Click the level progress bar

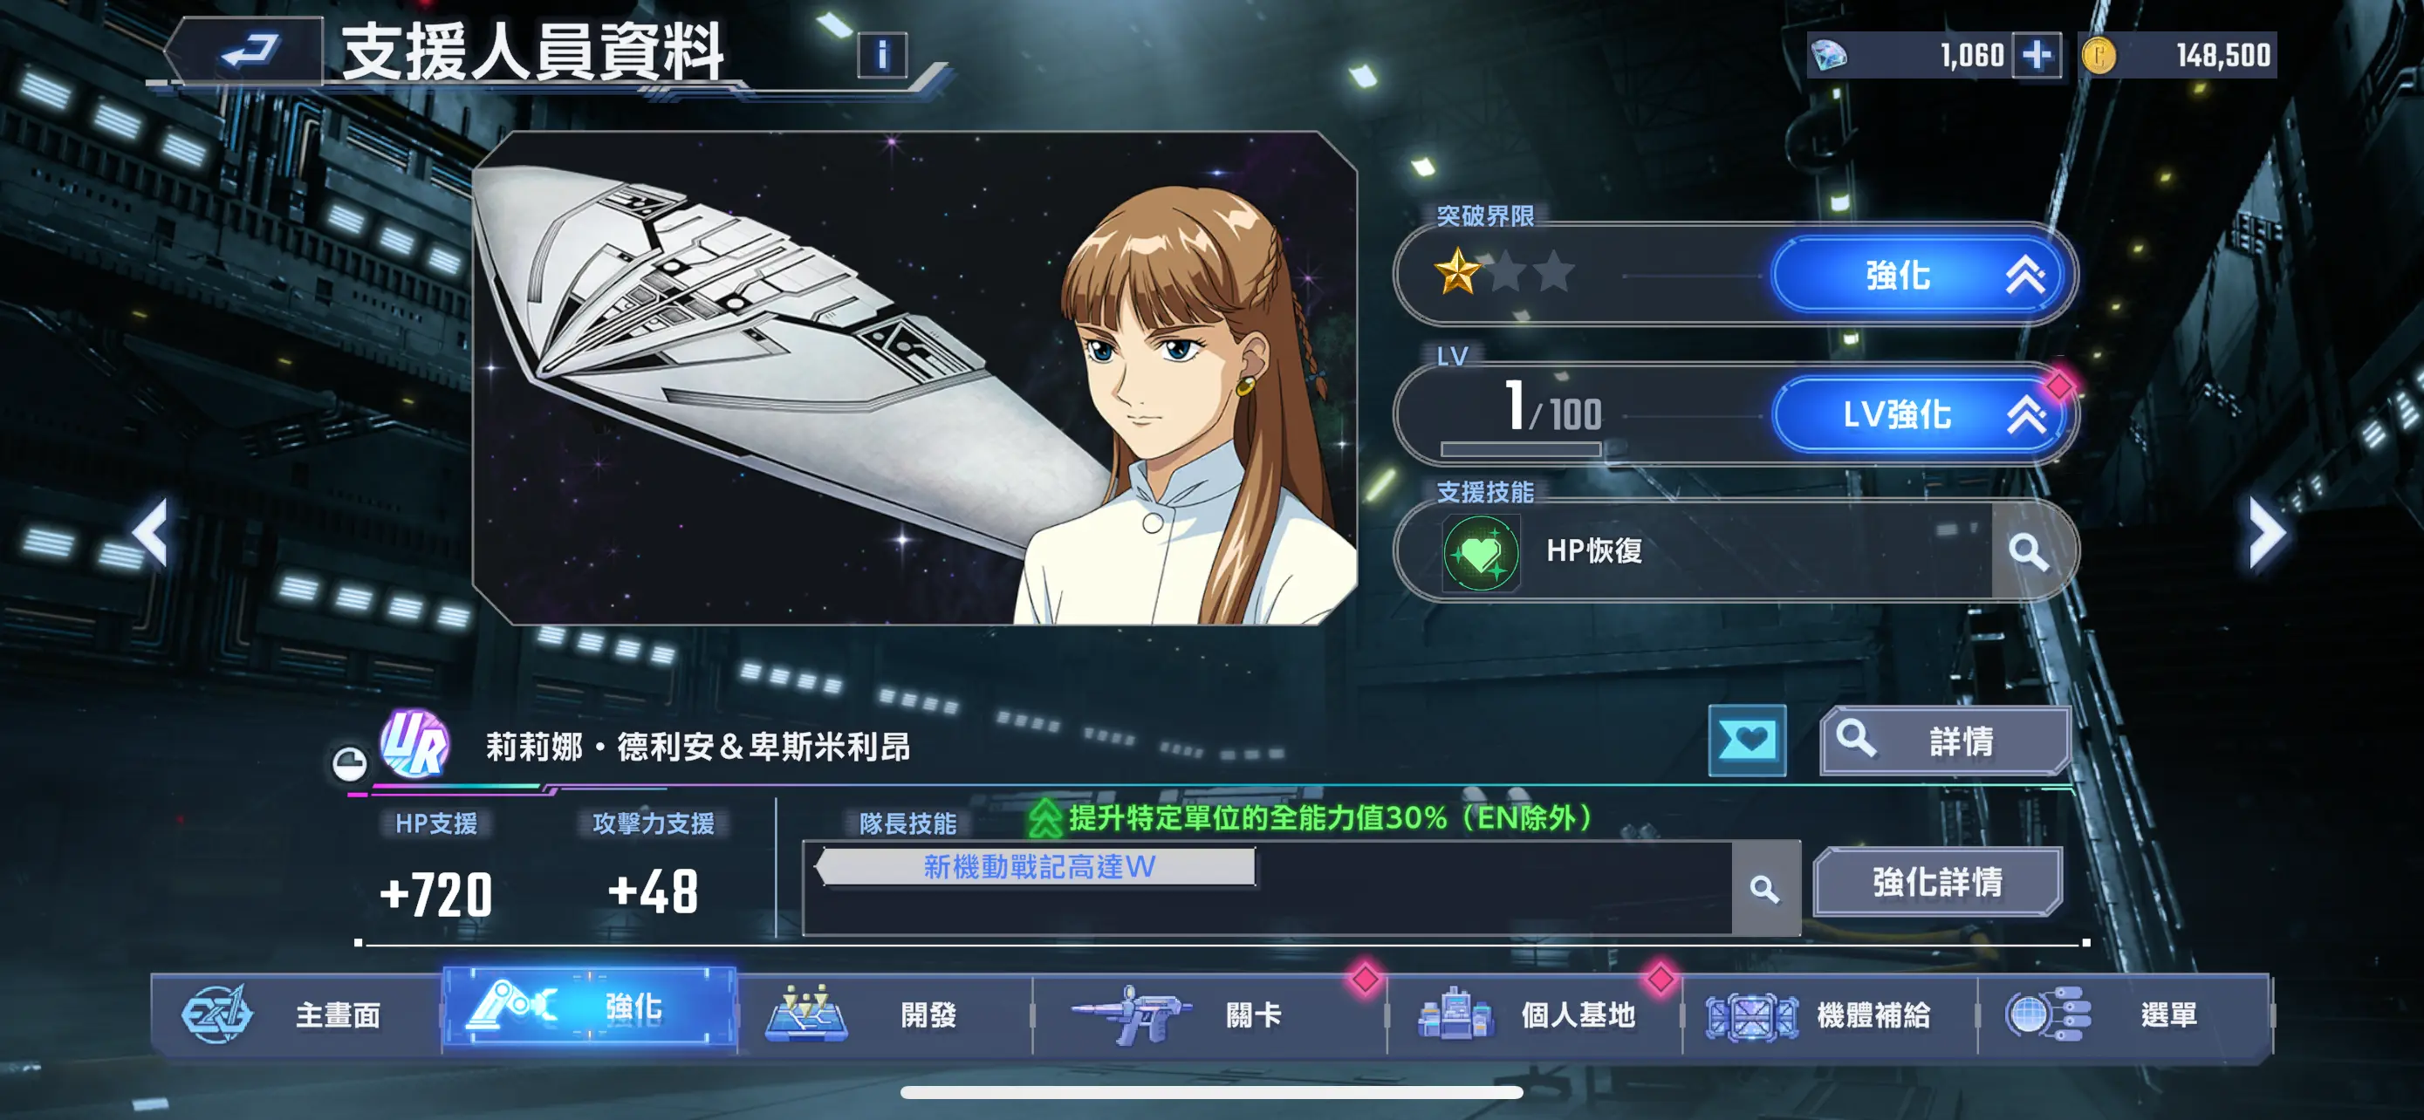(1521, 449)
